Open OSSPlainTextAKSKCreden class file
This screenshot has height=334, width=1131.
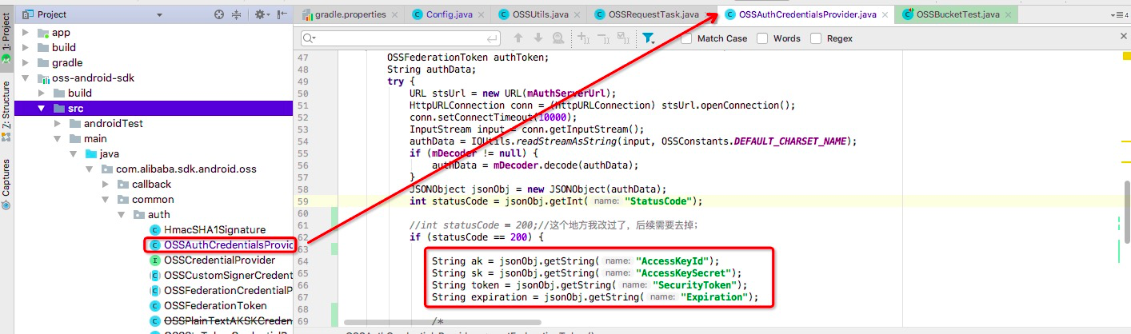click(229, 321)
